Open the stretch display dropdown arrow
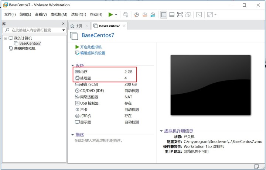Viewport: 266px width, 170px height. (x=215, y=15)
